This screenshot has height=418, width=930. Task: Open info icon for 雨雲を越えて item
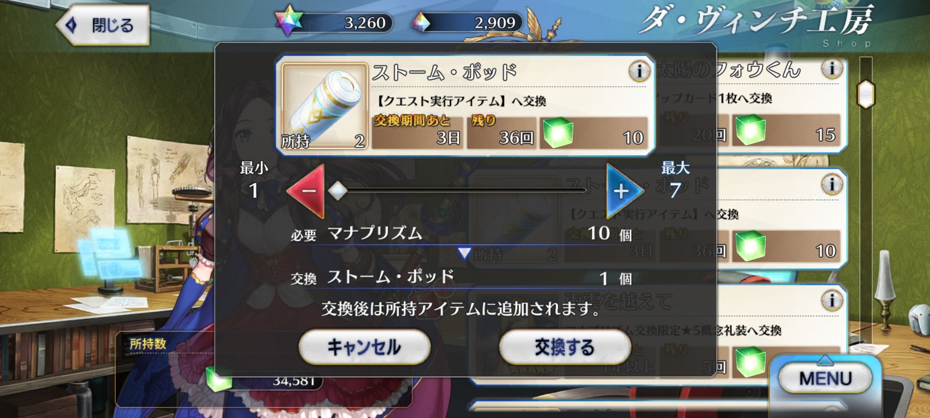[x=832, y=300]
